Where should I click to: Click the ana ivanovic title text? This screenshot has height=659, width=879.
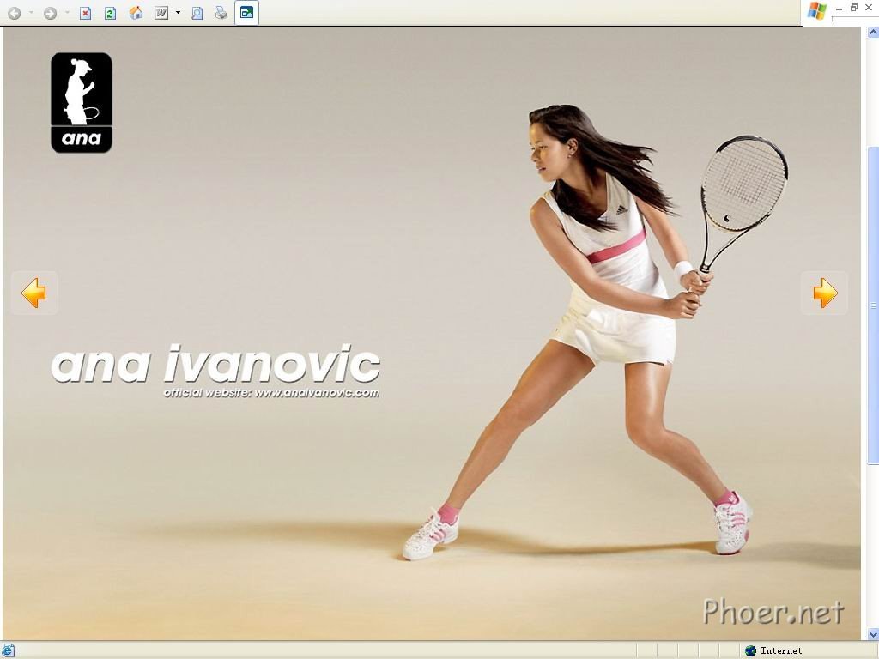pos(215,364)
